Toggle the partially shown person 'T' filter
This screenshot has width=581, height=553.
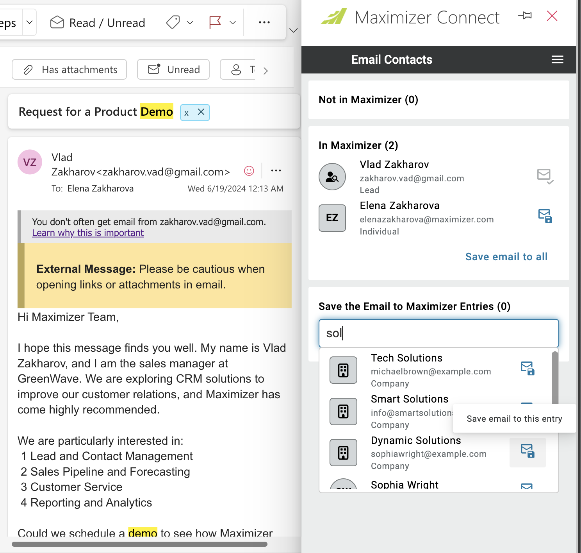click(238, 70)
